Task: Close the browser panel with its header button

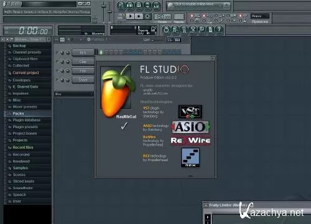Action: coord(49,39)
